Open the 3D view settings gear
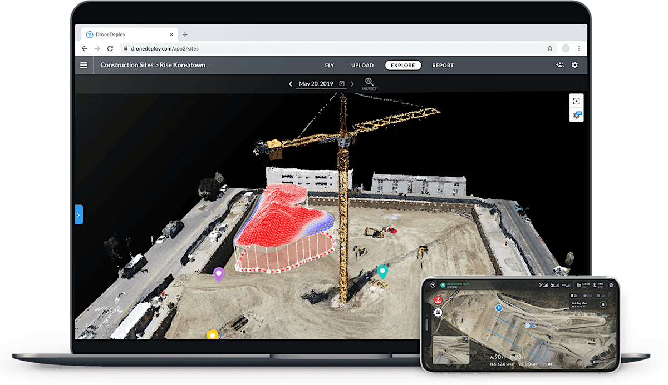This screenshot has width=668, height=385. (x=576, y=115)
